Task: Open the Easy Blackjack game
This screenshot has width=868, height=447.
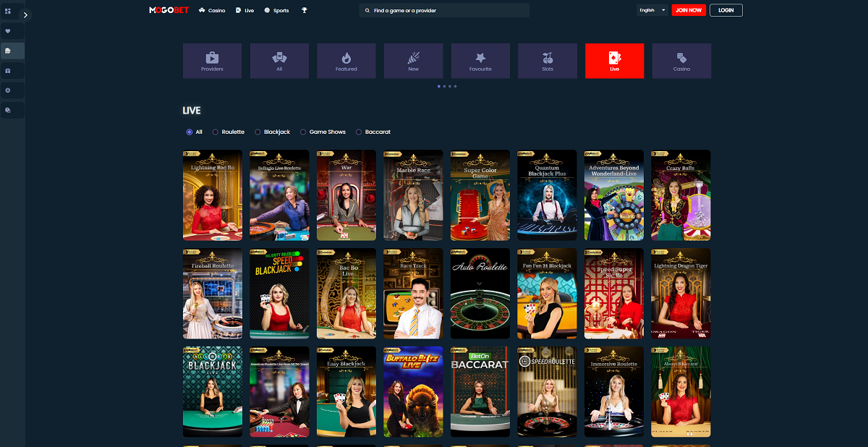Action: [346, 391]
